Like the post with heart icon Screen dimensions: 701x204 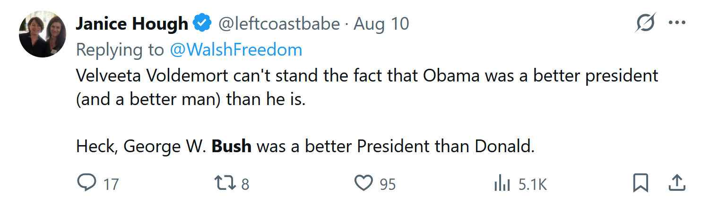coord(363,183)
